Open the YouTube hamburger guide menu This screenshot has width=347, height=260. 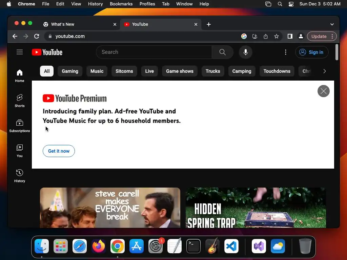(x=20, y=52)
